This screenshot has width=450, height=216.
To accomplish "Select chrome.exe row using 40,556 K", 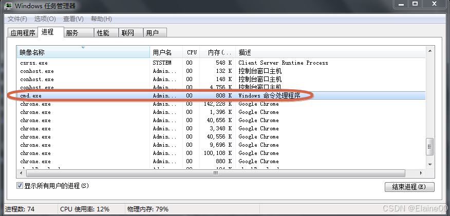I will point(221,136).
